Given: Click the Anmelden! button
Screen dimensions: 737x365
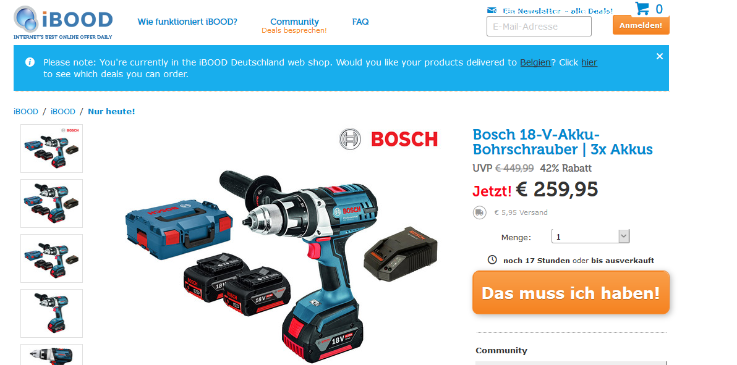Looking at the screenshot, I should (641, 25).
